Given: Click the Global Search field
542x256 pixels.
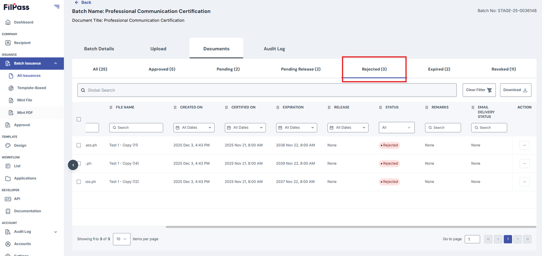Looking at the screenshot, I should click(x=267, y=90).
